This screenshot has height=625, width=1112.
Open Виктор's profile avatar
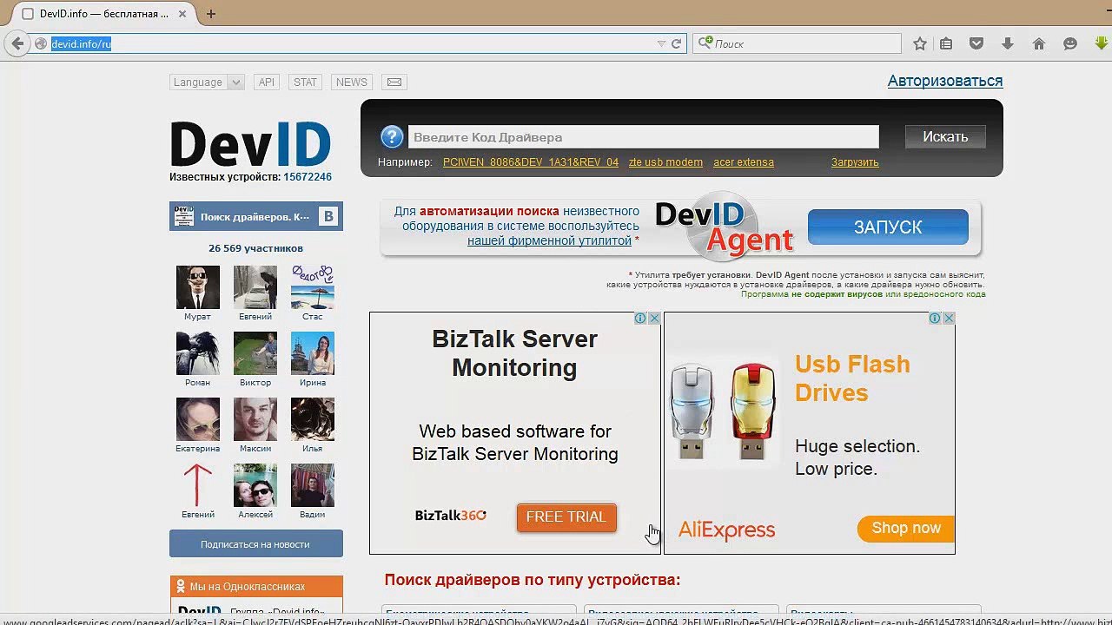tap(255, 353)
